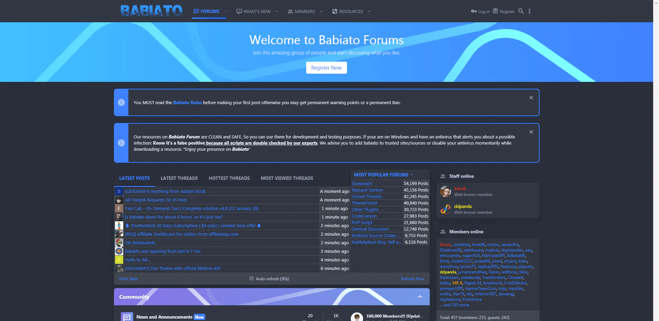
Task: Click ddpanda's staff avatar
Action: [446, 209]
